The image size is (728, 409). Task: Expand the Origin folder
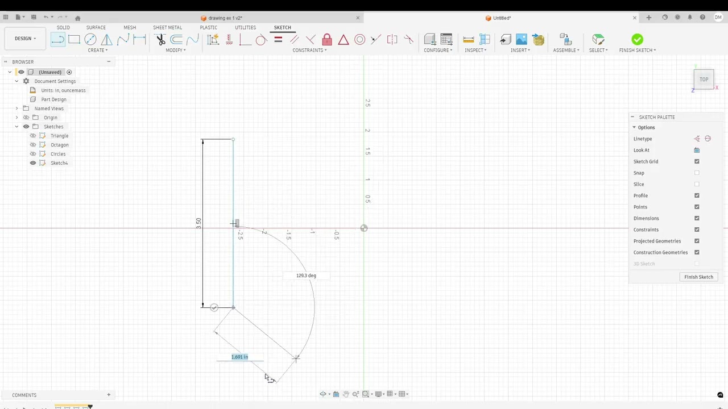pyautogui.click(x=16, y=118)
